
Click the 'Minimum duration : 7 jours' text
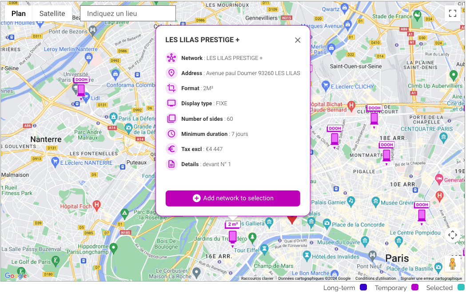click(x=215, y=134)
